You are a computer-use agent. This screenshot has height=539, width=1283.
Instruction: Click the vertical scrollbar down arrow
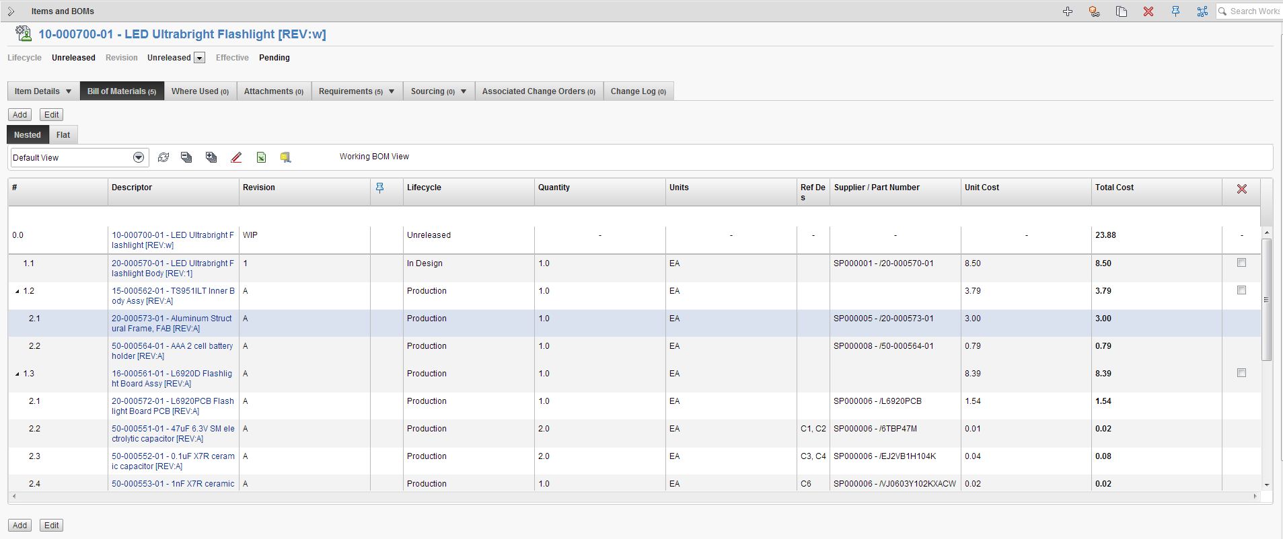coord(1266,485)
